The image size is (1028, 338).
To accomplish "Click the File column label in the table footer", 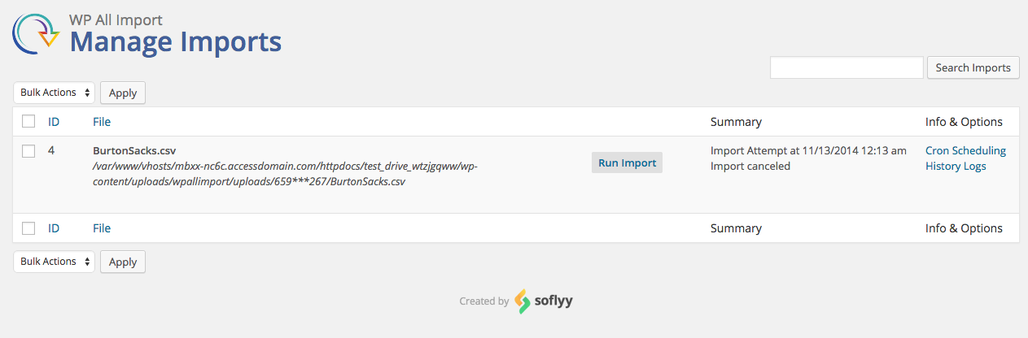I will (102, 228).
